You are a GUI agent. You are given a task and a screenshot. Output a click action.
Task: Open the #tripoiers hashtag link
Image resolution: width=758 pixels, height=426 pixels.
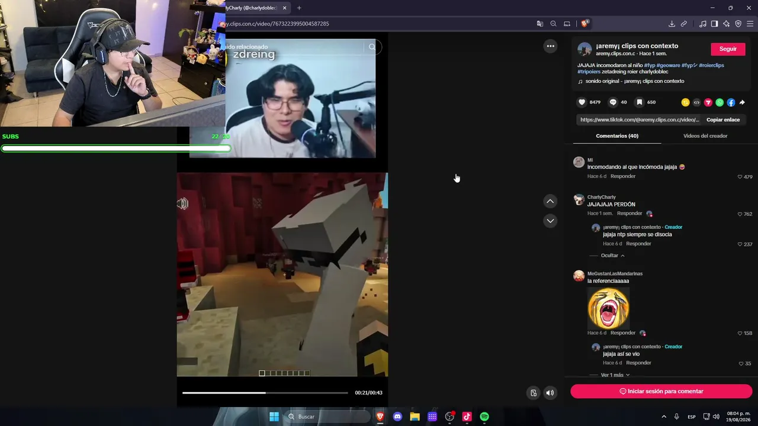(589, 72)
